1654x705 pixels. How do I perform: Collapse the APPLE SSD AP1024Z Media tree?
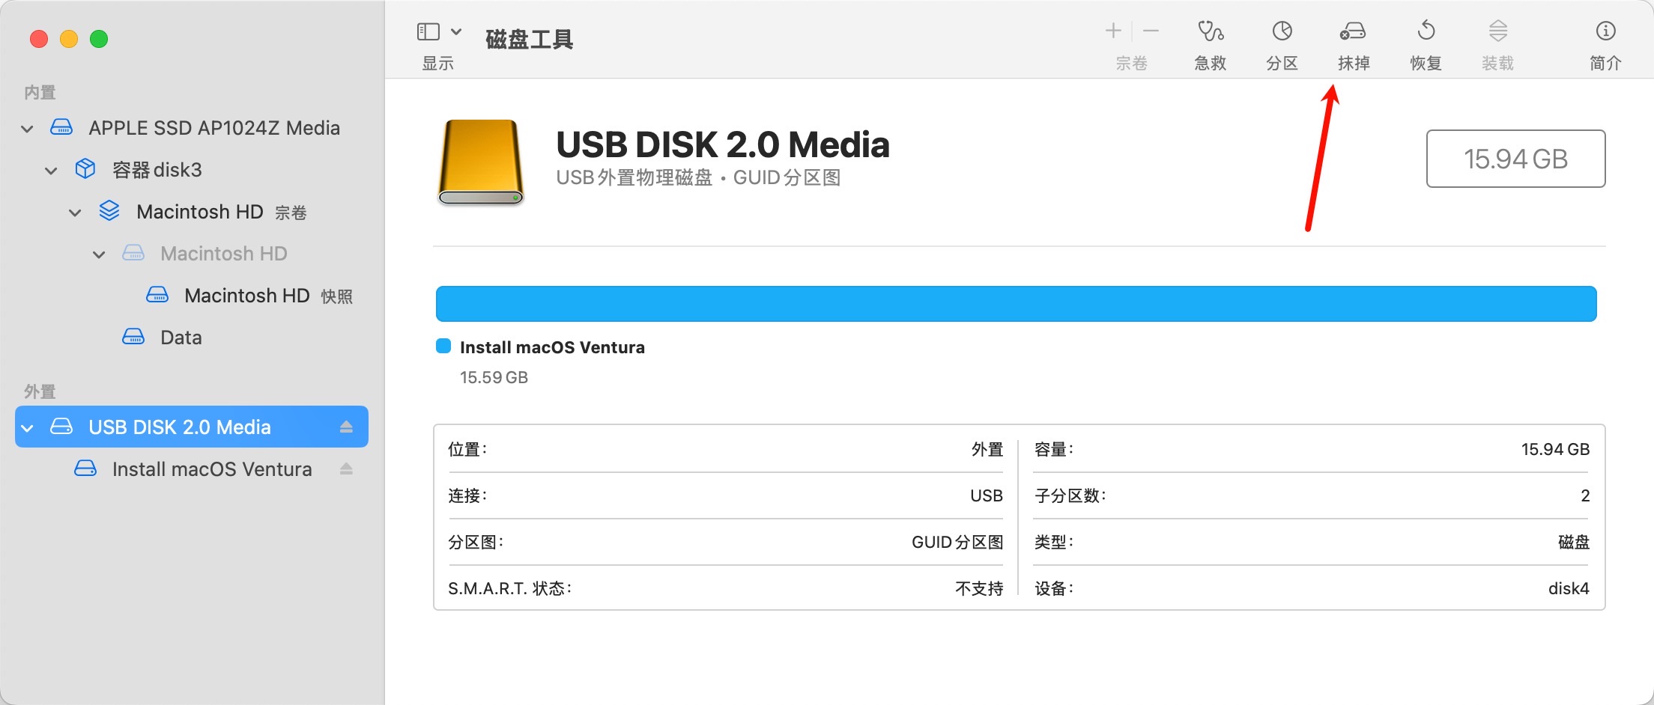point(27,129)
